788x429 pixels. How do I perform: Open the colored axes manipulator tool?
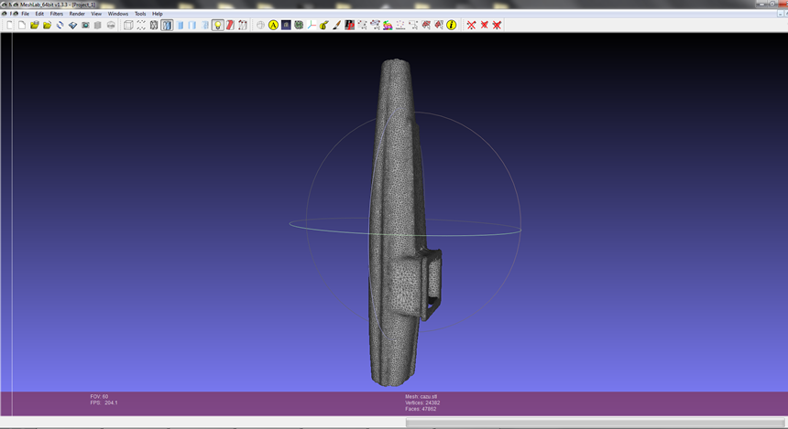click(312, 25)
